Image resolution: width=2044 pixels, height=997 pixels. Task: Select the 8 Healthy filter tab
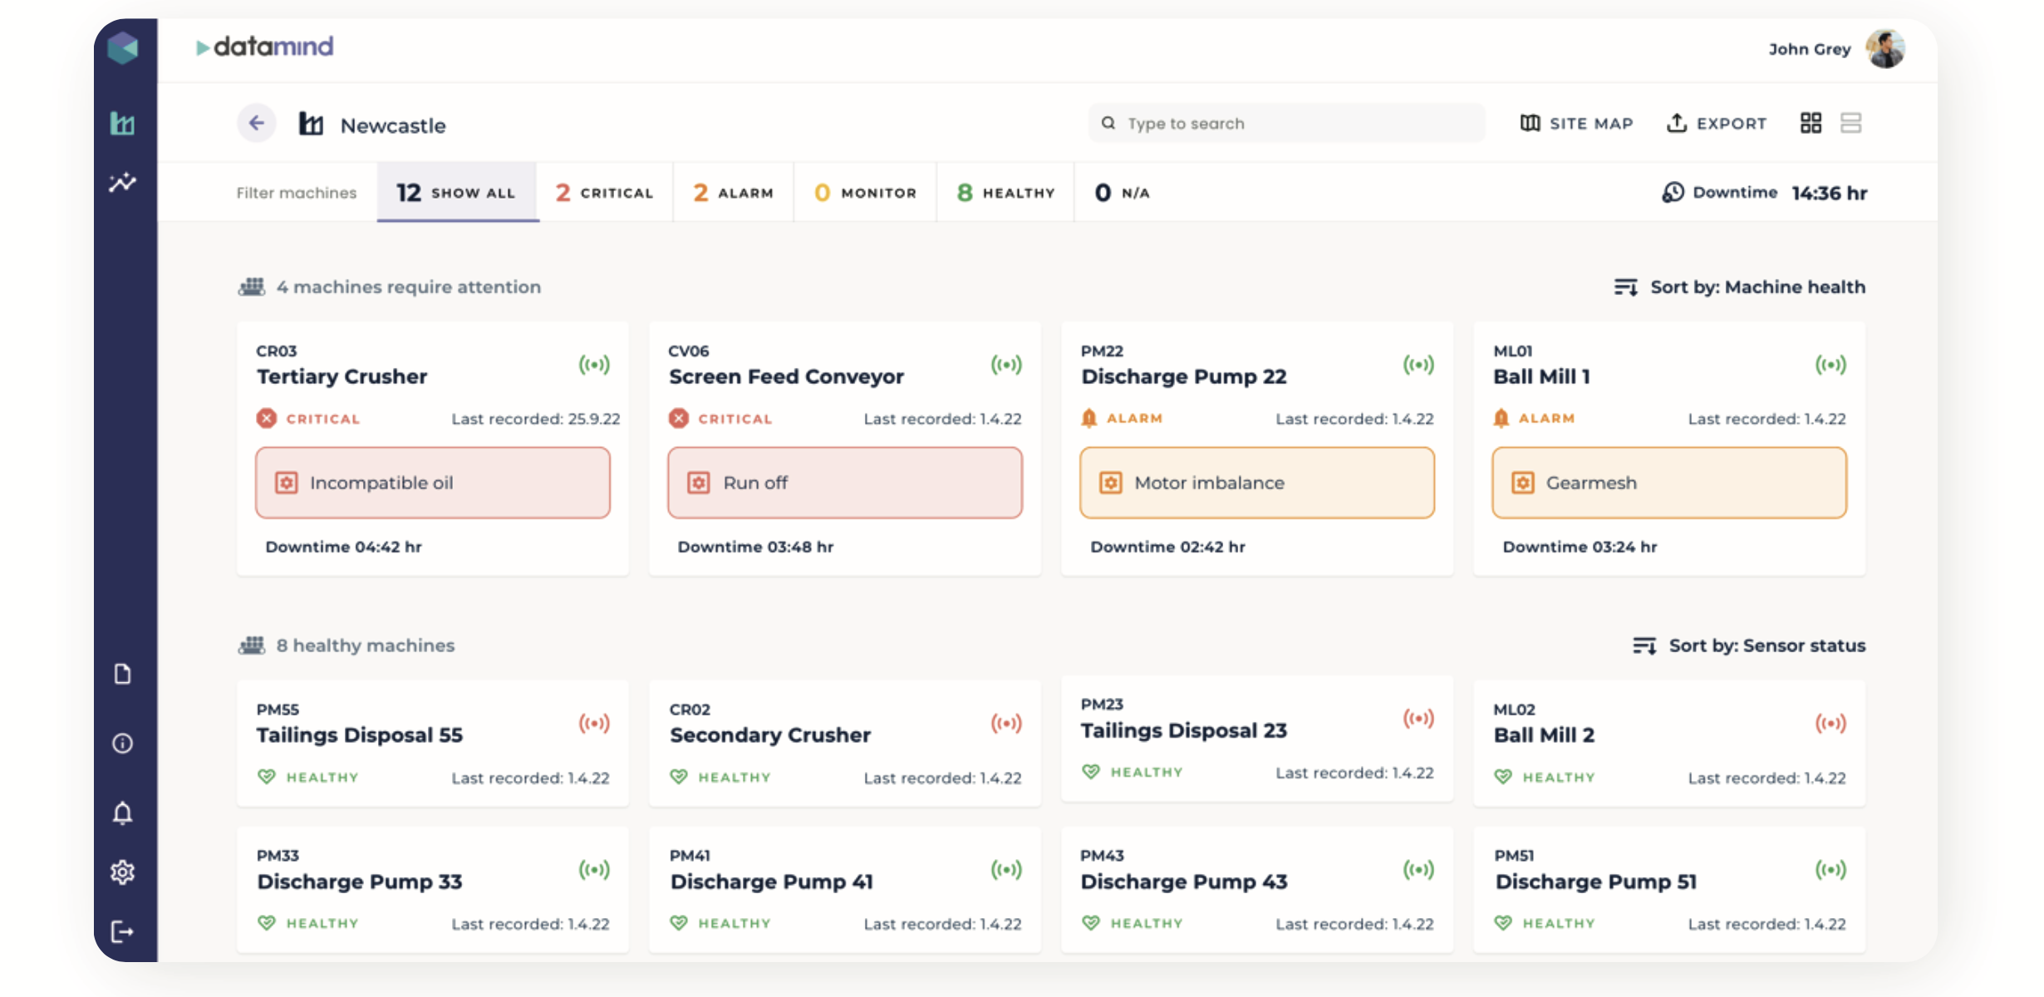pos(1005,193)
